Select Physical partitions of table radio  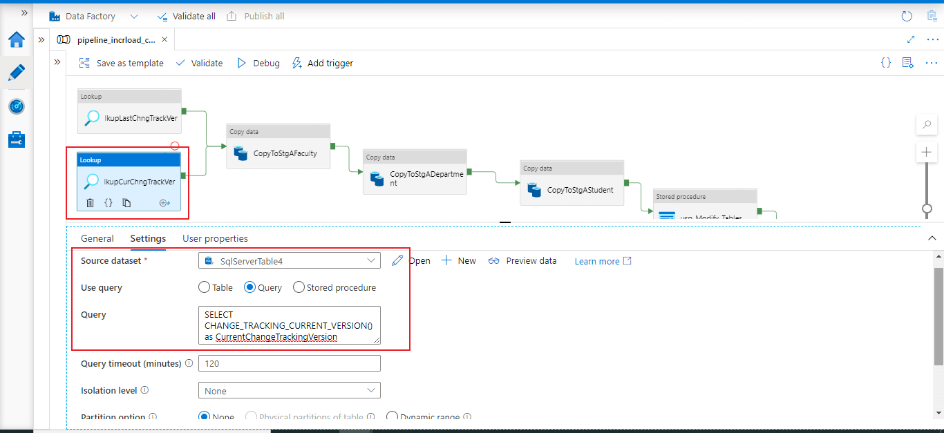tap(252, 416)
